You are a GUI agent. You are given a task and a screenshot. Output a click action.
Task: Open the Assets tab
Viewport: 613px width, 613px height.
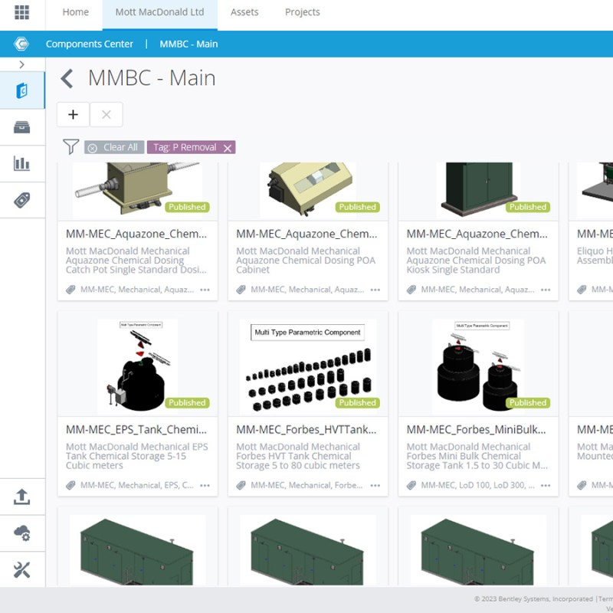[x=244, y=12]
